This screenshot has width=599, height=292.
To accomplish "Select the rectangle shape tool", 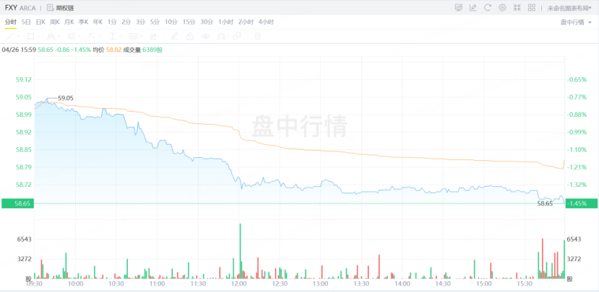I will click(x=30, y=36).
